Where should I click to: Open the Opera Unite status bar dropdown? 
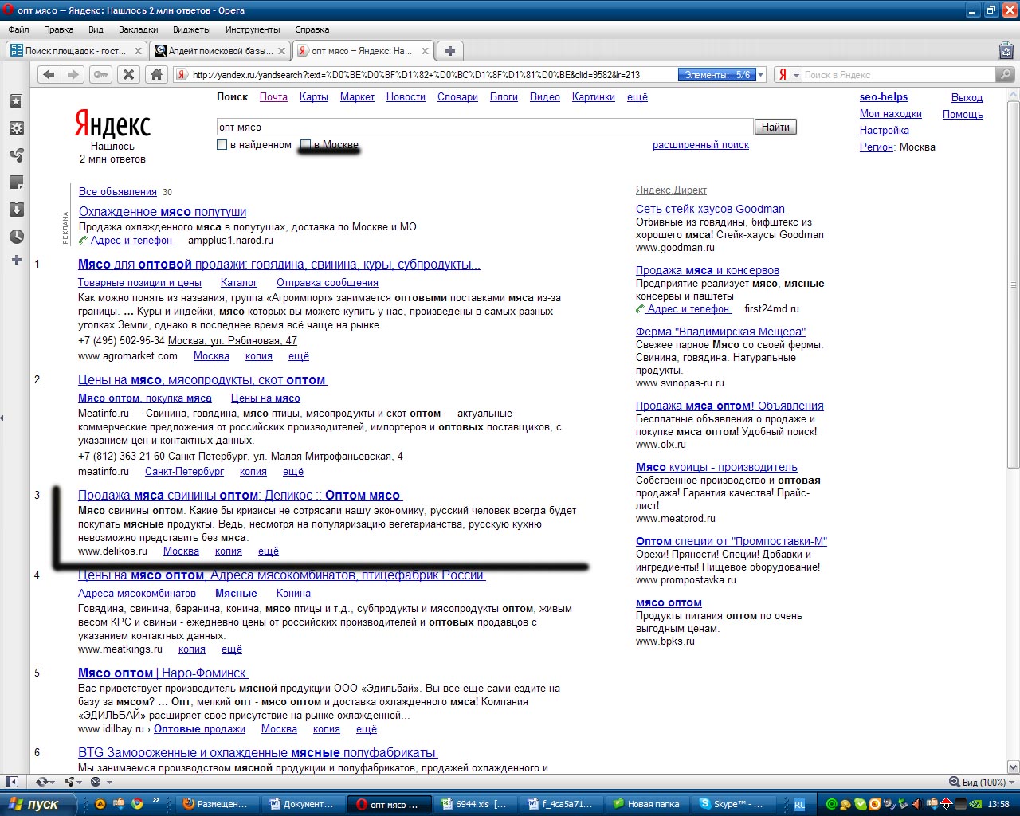tap(73, 782)
